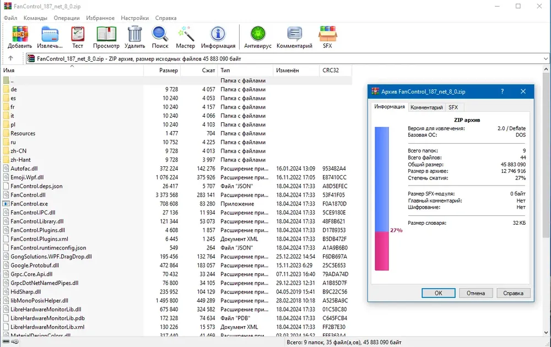The image size is (551, 347).
Task: Click the Добавить (Add) toolbar icon
Action: (x=20, y=37)
